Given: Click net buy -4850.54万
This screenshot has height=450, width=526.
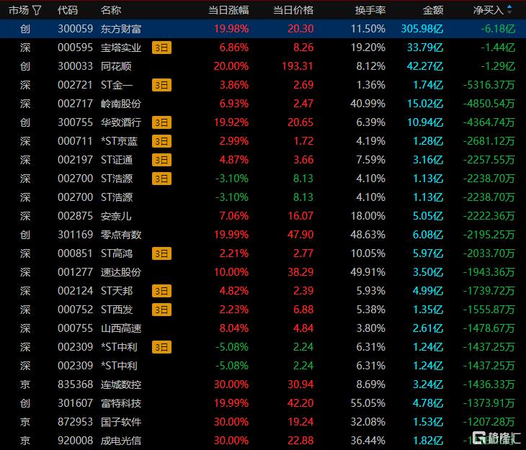Looking at the screenshot, I should pyautogui.click(x=489, y=104).
